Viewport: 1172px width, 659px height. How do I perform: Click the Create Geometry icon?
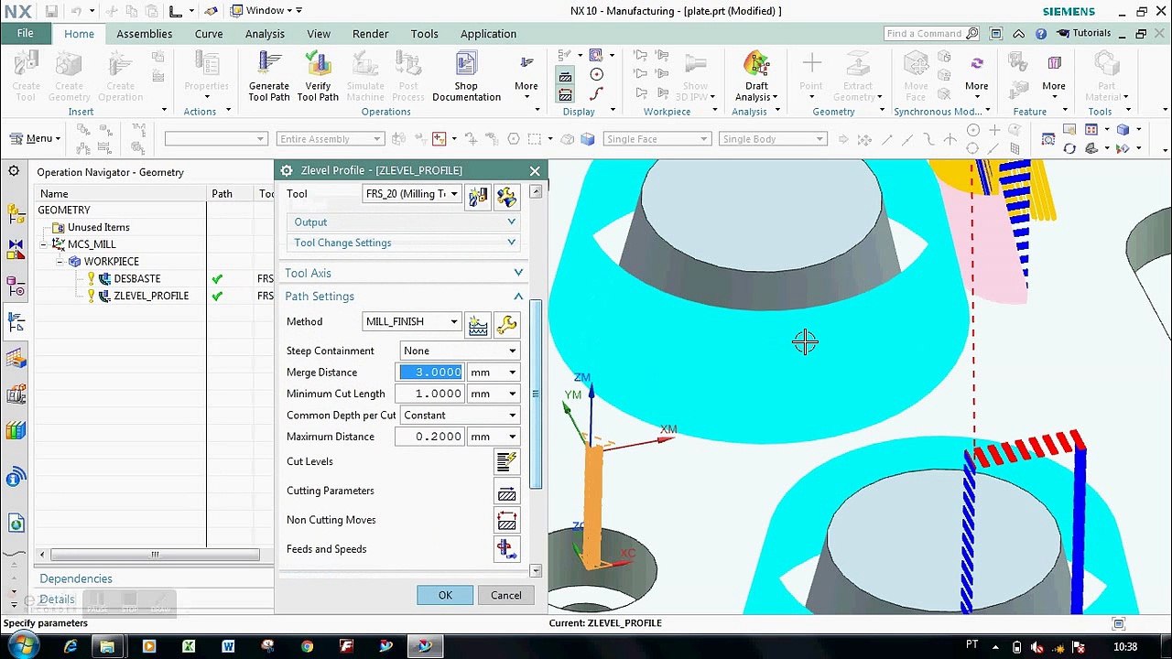click(x=69, y=77)
